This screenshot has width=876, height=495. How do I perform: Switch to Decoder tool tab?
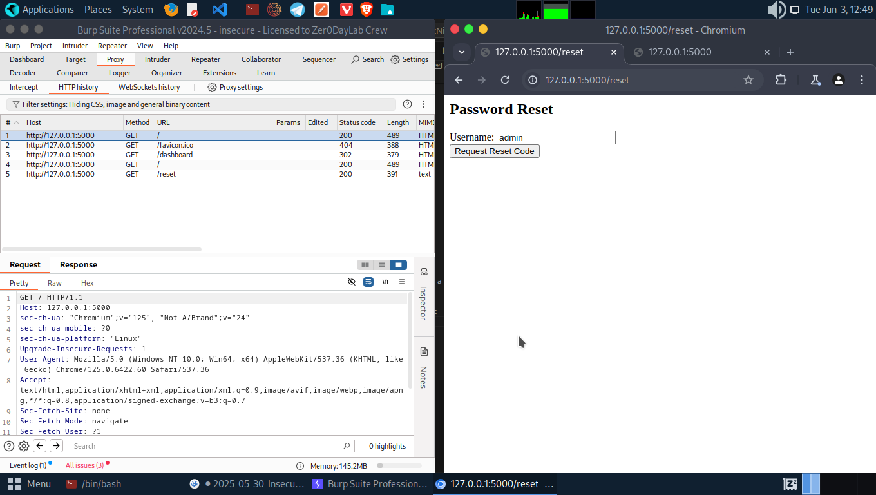coord(23,73)
